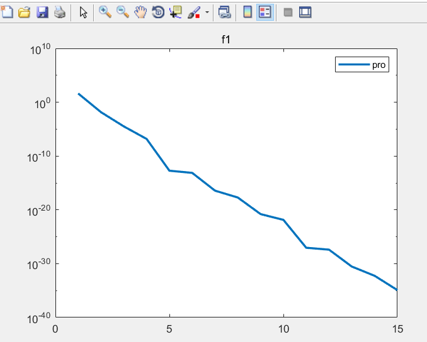Viewport: 427px width, 342px height.
Task: Turn on the Data Cursor tool
Action: (176, 12)
